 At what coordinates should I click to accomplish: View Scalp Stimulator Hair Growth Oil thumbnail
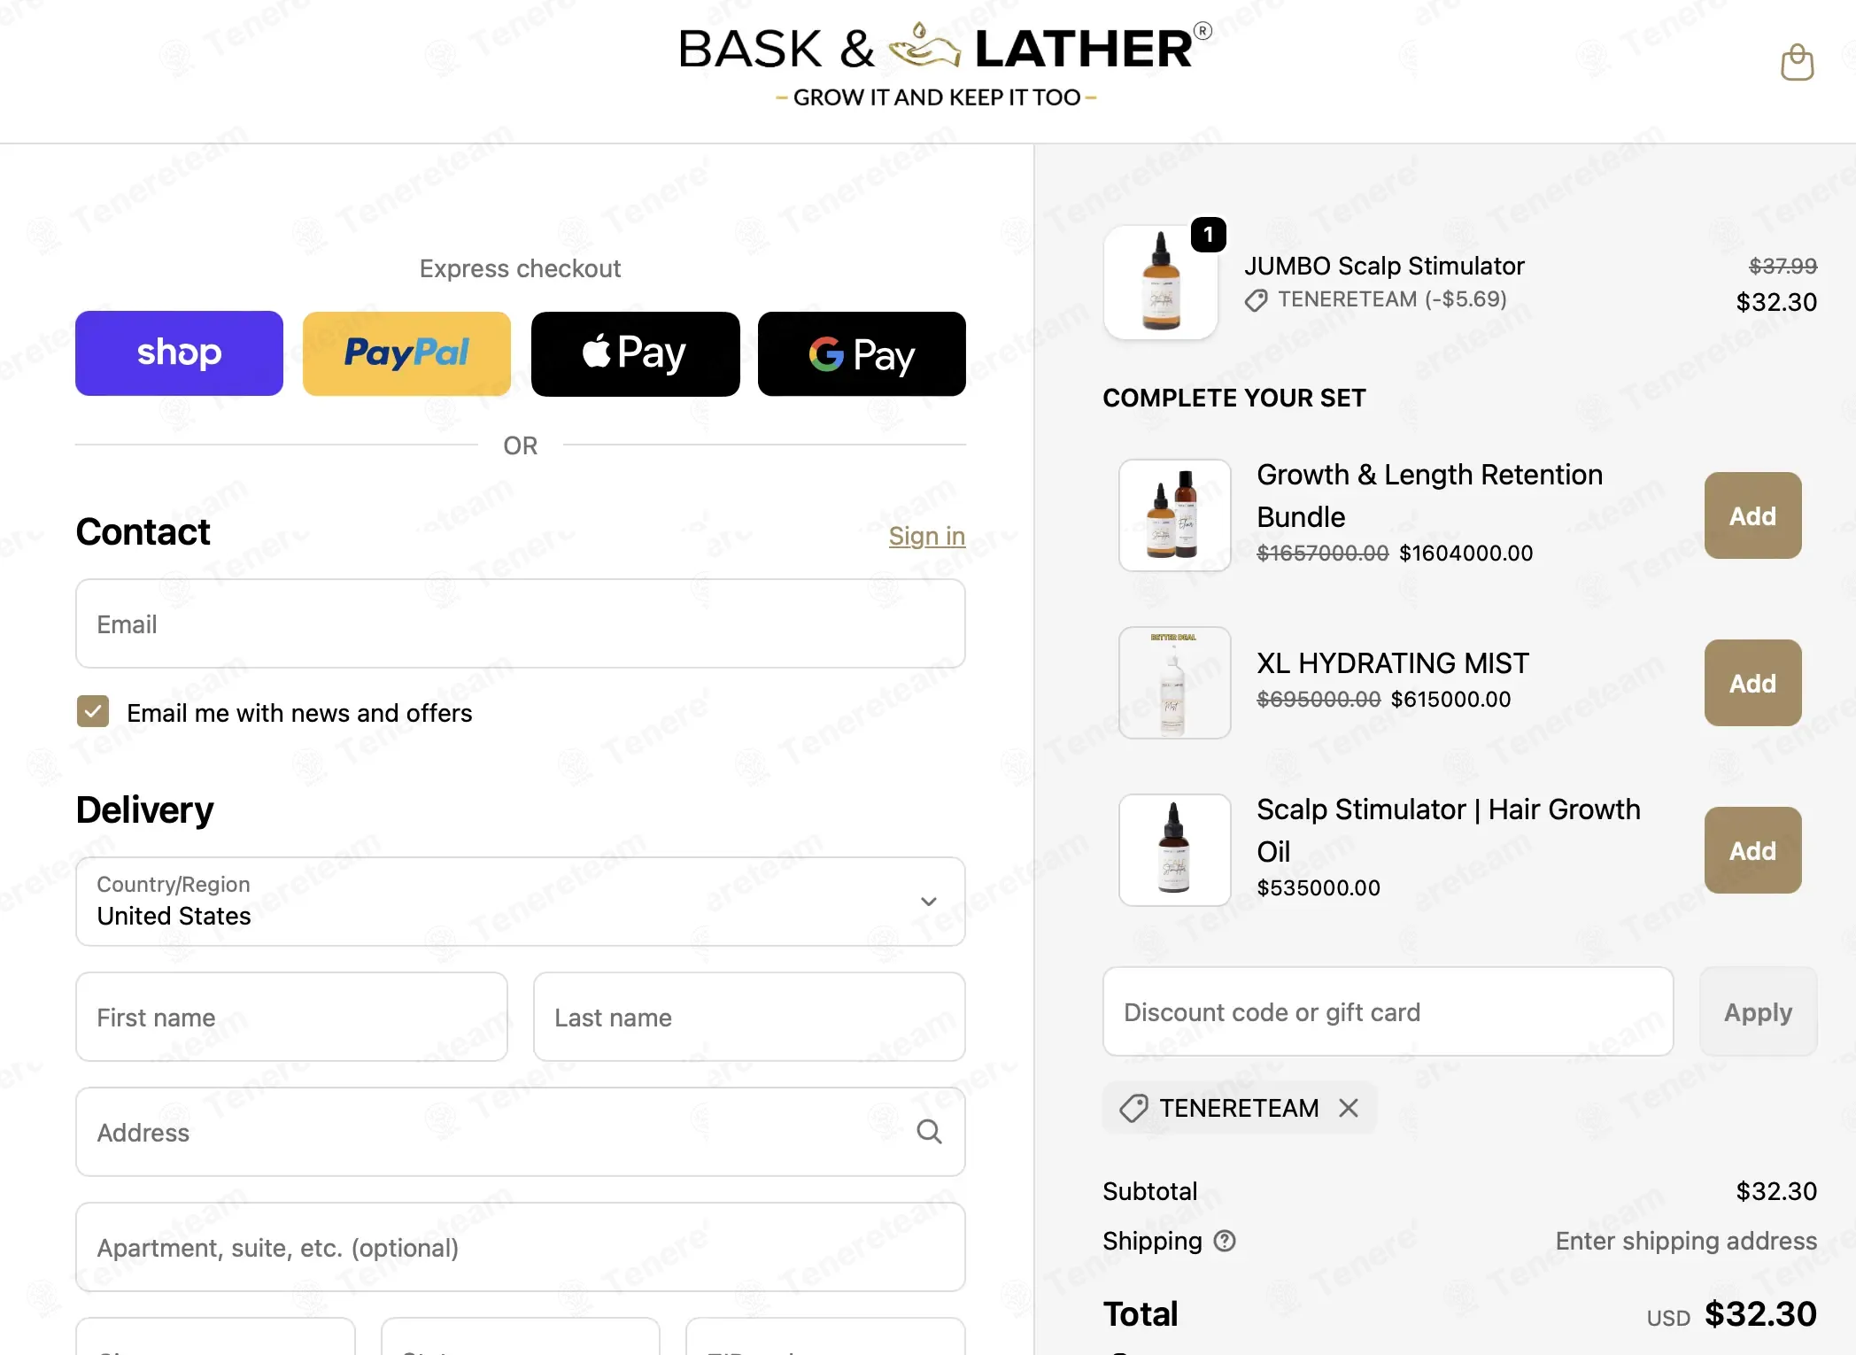[1174, 850]
